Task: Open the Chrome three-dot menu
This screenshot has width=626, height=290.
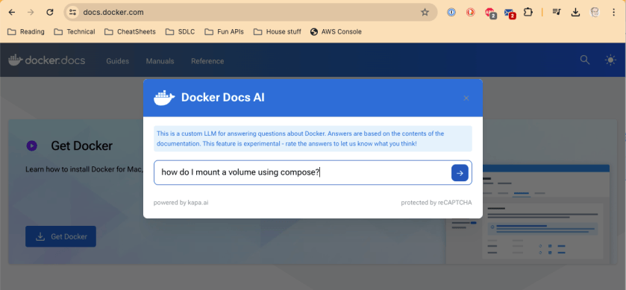Action: tap(614, 13)
